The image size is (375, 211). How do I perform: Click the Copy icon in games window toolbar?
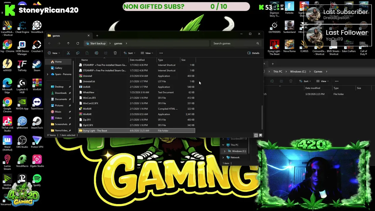(78, 53)
